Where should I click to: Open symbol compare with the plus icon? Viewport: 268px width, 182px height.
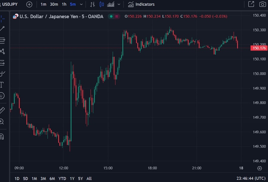click(29, 4)
